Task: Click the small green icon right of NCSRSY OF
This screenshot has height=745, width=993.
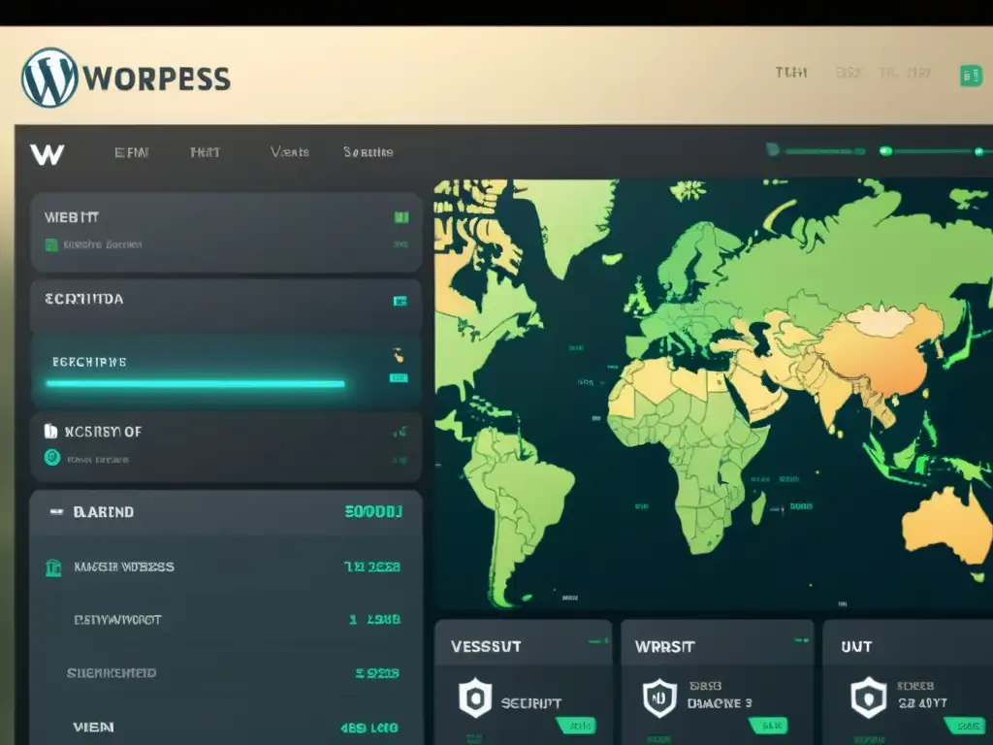Action: [400, 432]
